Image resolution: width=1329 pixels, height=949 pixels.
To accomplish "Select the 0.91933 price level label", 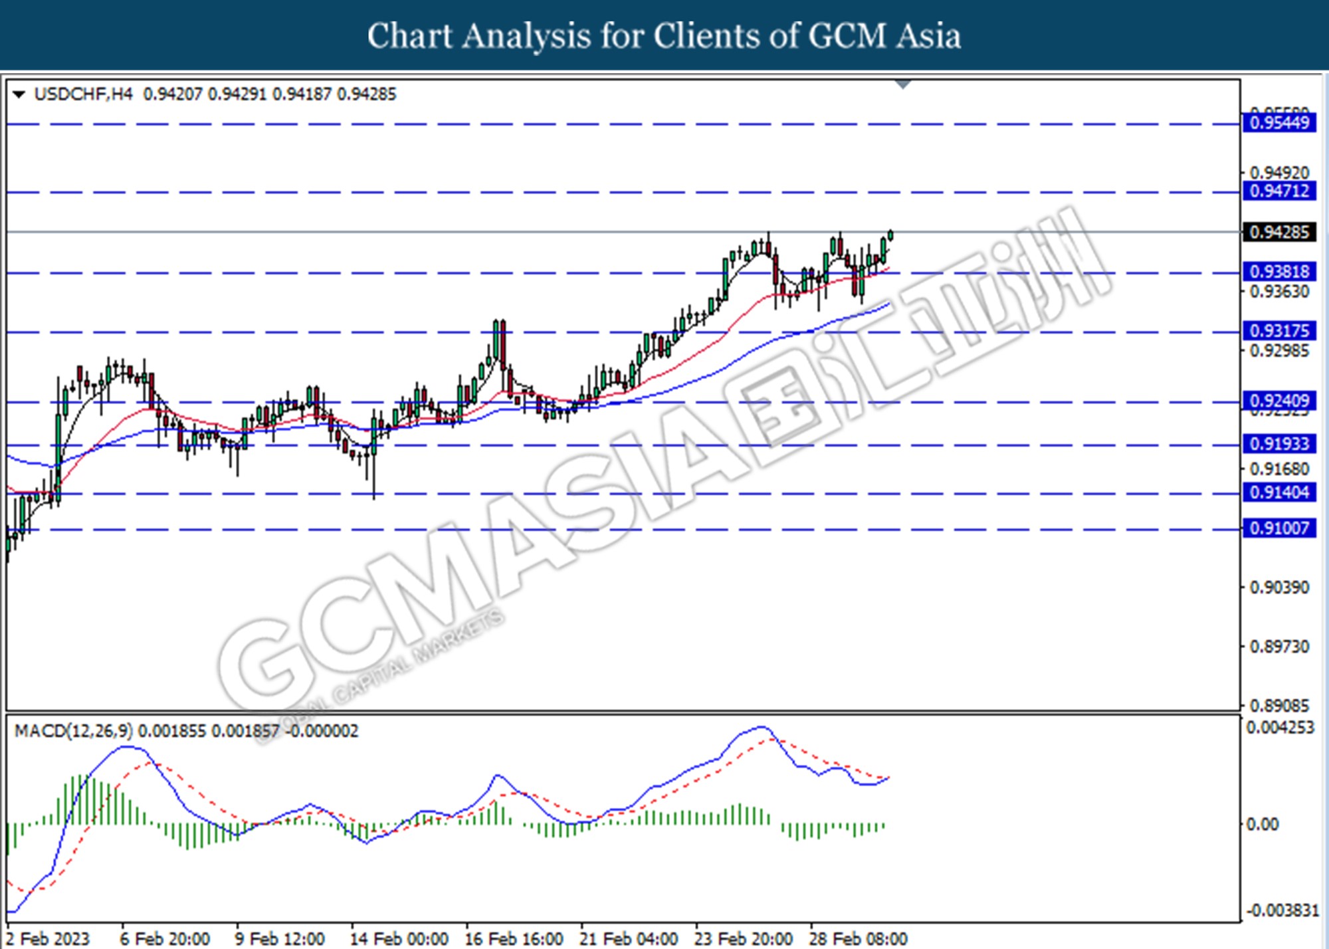I will pos(1278,444).
